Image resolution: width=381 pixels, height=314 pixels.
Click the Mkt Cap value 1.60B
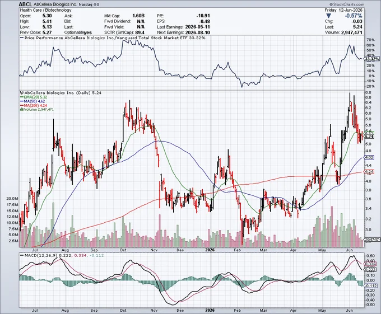[x=138, y=16]
